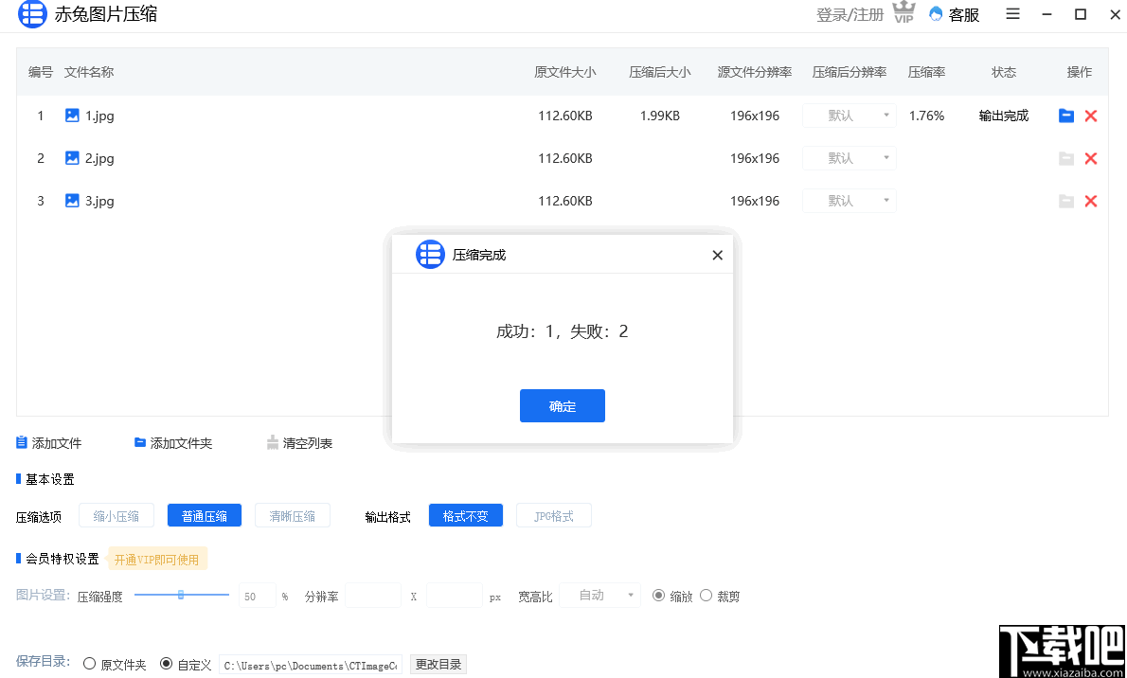Open the hamburger menu at top right
Screen dimensions: 1127x678
(x=1011, y=14)
